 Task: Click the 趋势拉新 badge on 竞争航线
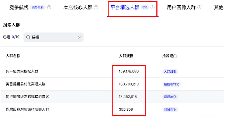pyautogui.click(x=38, y=7)
